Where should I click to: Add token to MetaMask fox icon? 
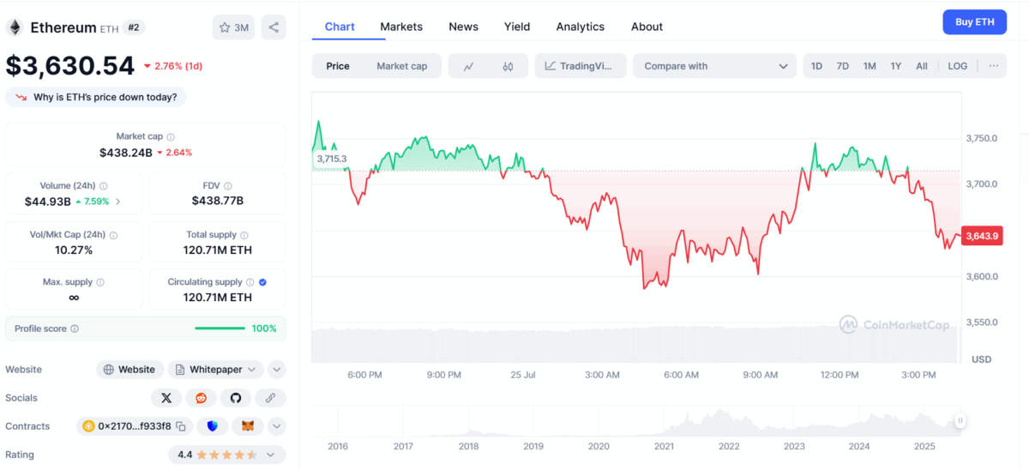248,426
